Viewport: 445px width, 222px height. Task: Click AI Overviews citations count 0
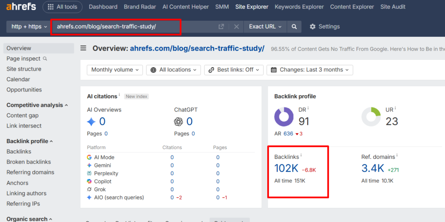[x=102, y=121]
